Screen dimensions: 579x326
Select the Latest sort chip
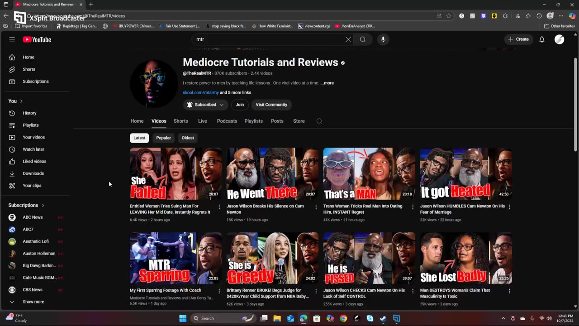click(139, 138)
